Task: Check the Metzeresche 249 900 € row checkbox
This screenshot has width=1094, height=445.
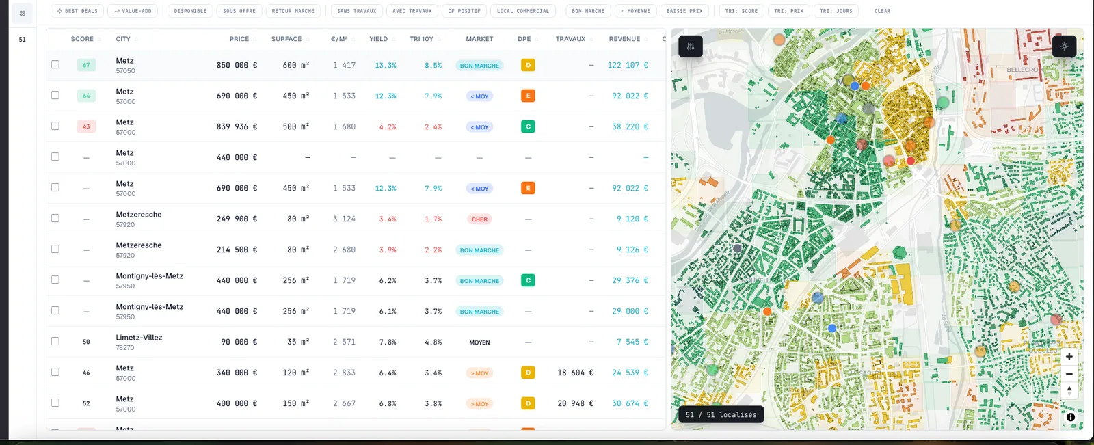Action: pos(55,218)
